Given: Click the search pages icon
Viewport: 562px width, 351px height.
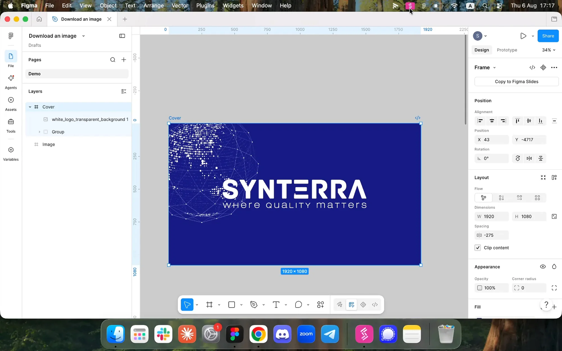Looking at the screenshot, I should click(x=113, y=60).
